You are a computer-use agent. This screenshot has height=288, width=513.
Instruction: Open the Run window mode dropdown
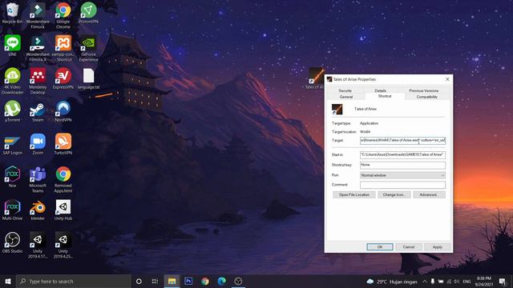pyautogui.click(x=402, y=175)
